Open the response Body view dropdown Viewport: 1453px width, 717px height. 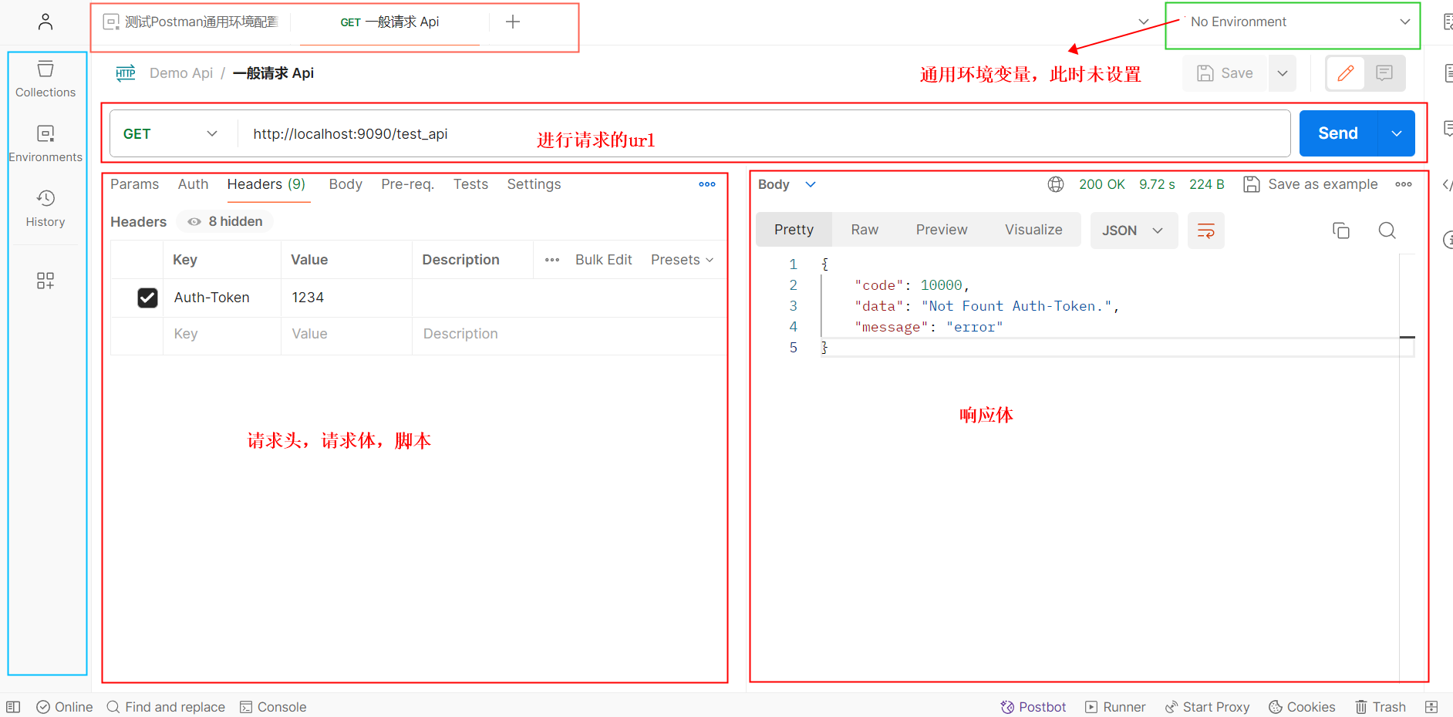pyautogui.click(x=787, y=184)
